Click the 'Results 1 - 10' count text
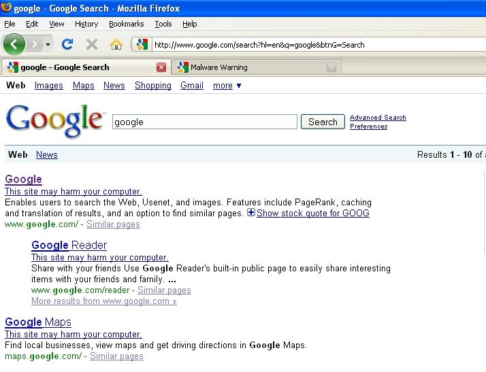Viewport: 486px width, 372px height. [x=444, y=154]
